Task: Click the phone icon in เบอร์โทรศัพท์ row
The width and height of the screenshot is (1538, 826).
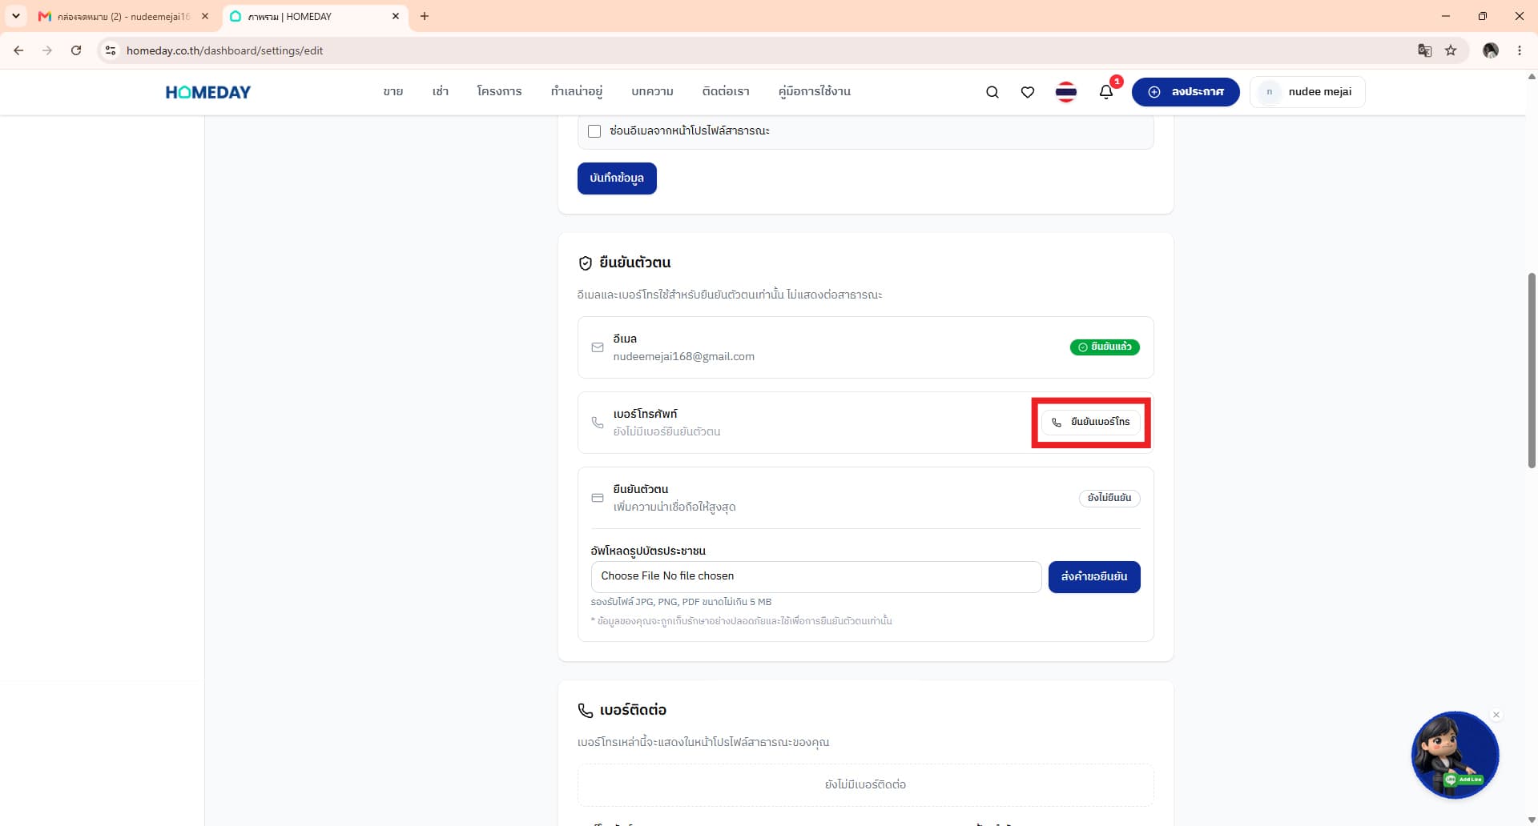Action: tap(598, 423)
